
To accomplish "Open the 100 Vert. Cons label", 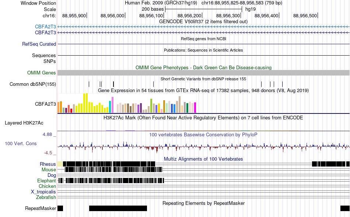I will point(21,144).
